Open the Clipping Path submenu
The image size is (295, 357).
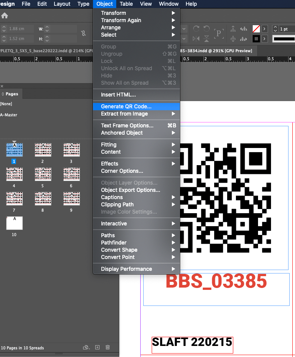[x=136, y=204]
